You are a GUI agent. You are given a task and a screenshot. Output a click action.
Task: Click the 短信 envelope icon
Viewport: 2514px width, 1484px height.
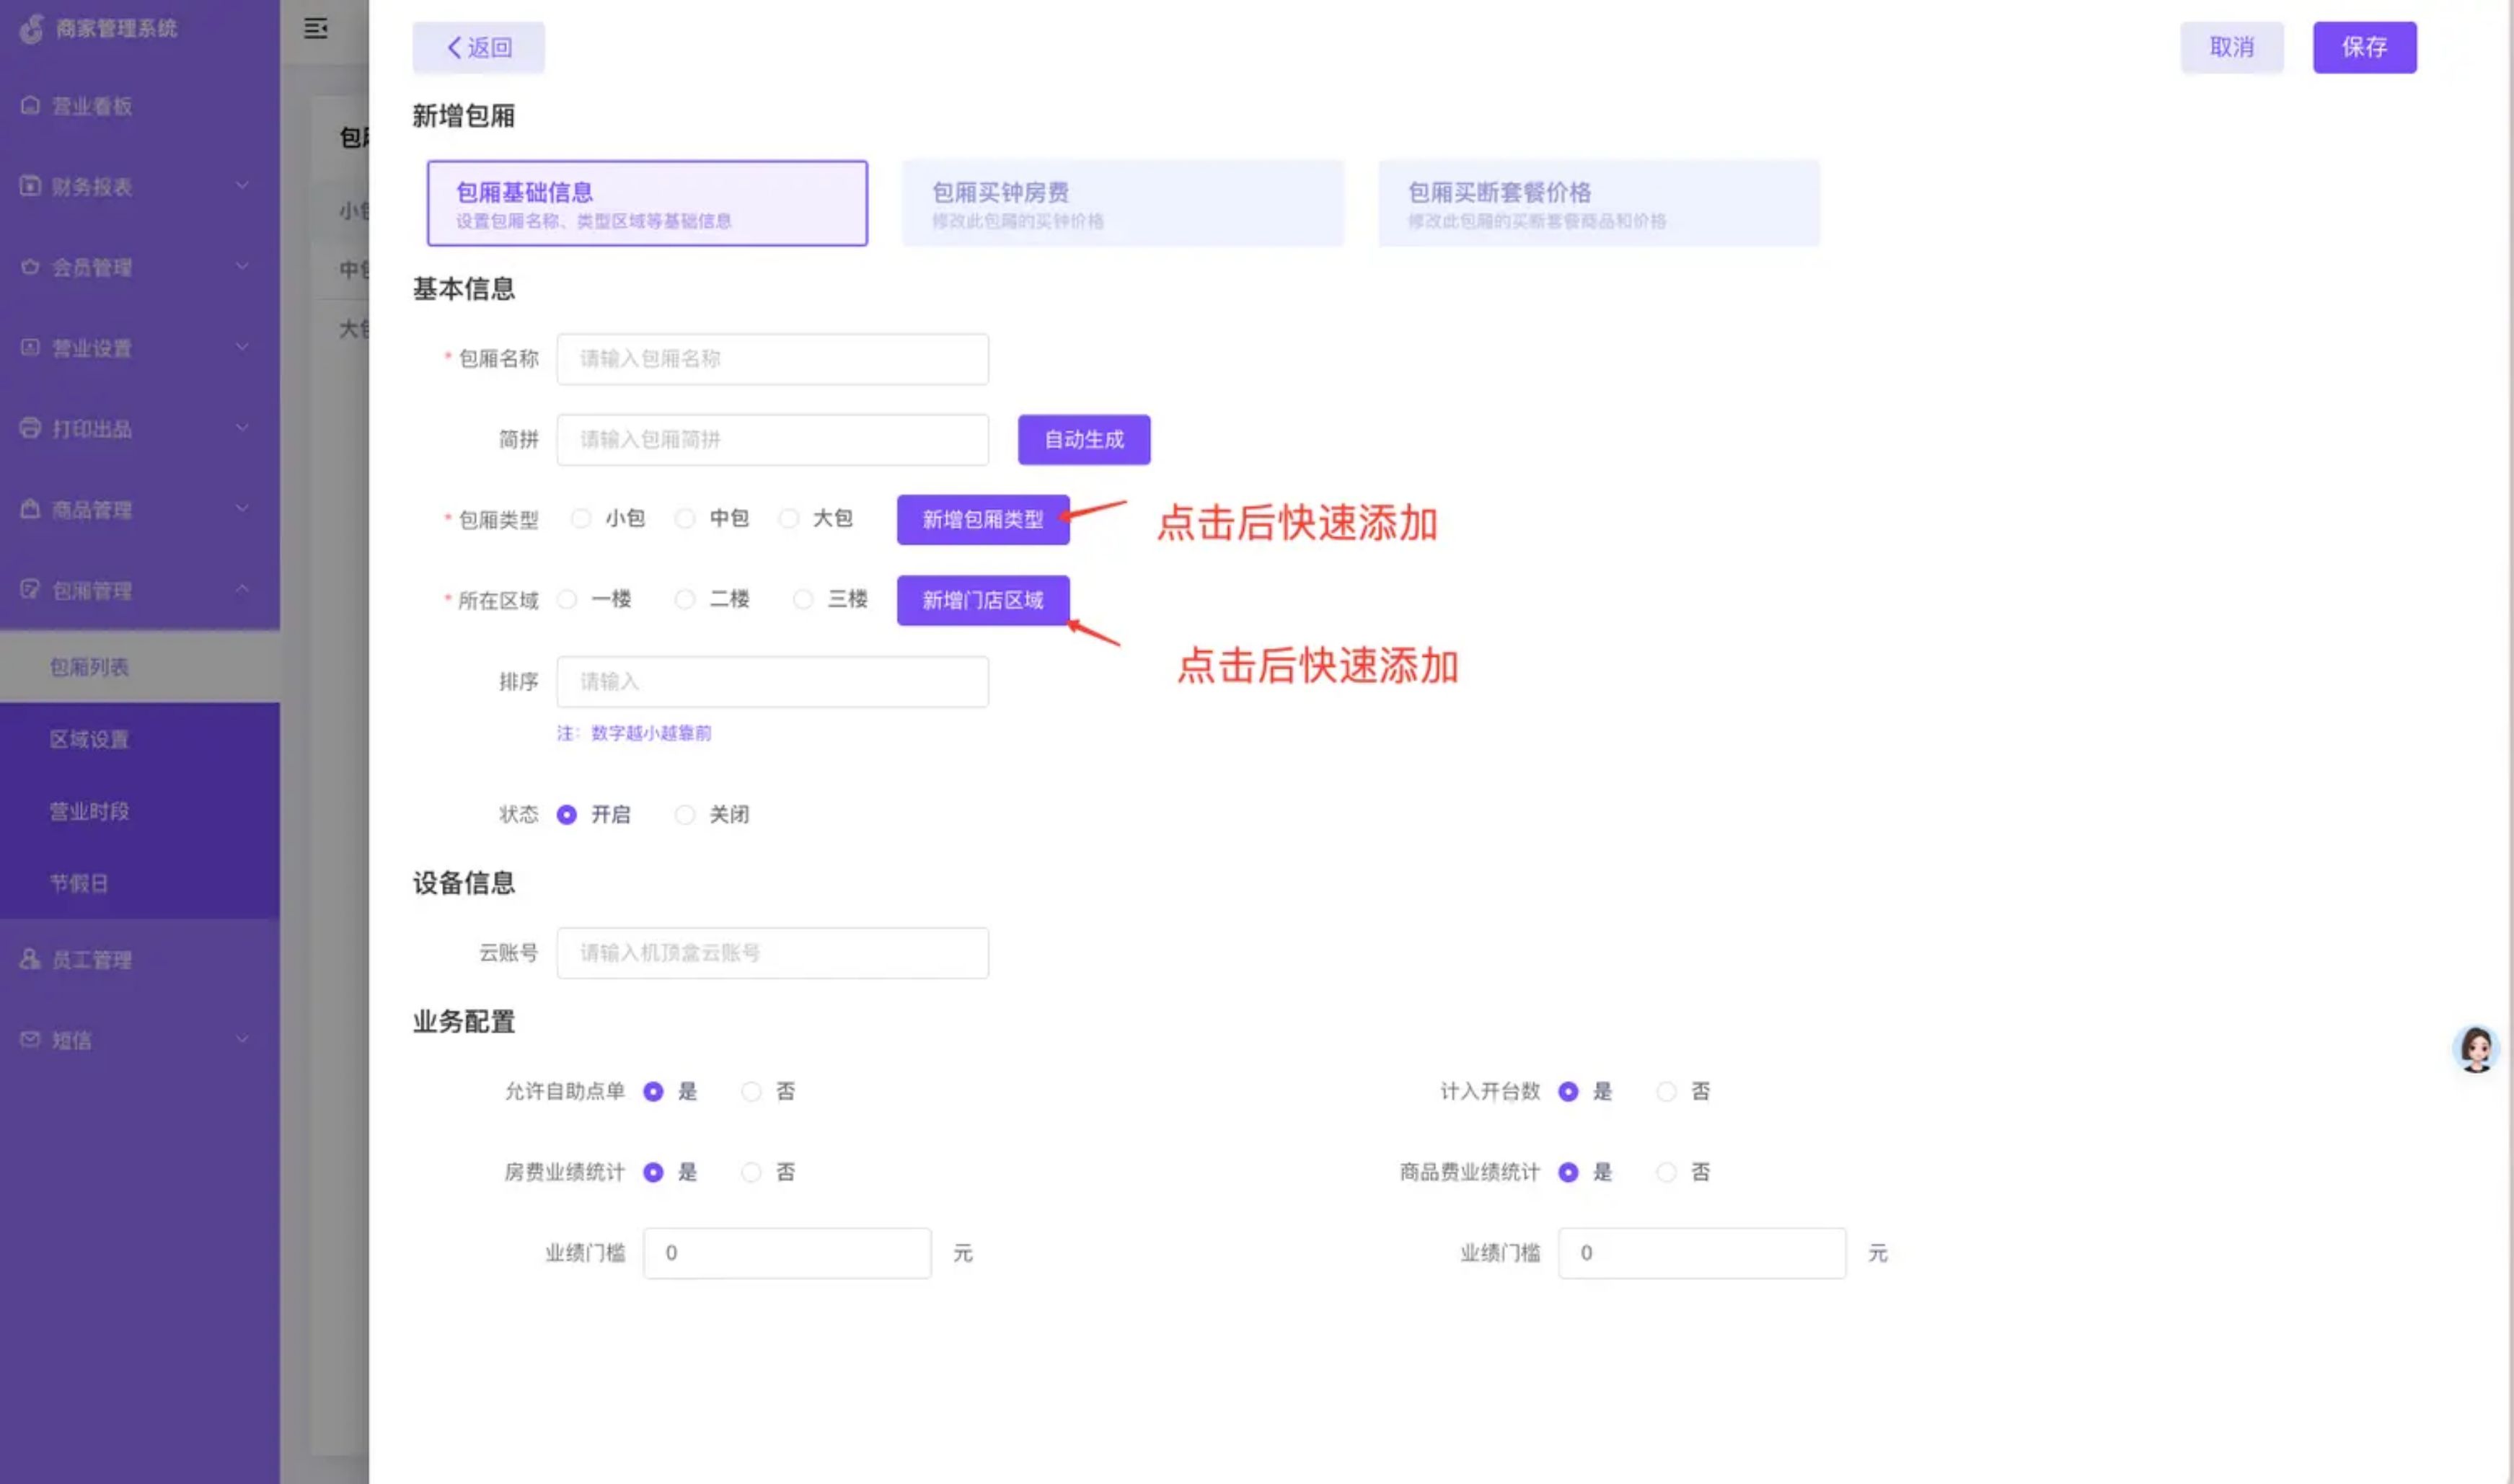pyautogui.click(x=30, y=1040)
